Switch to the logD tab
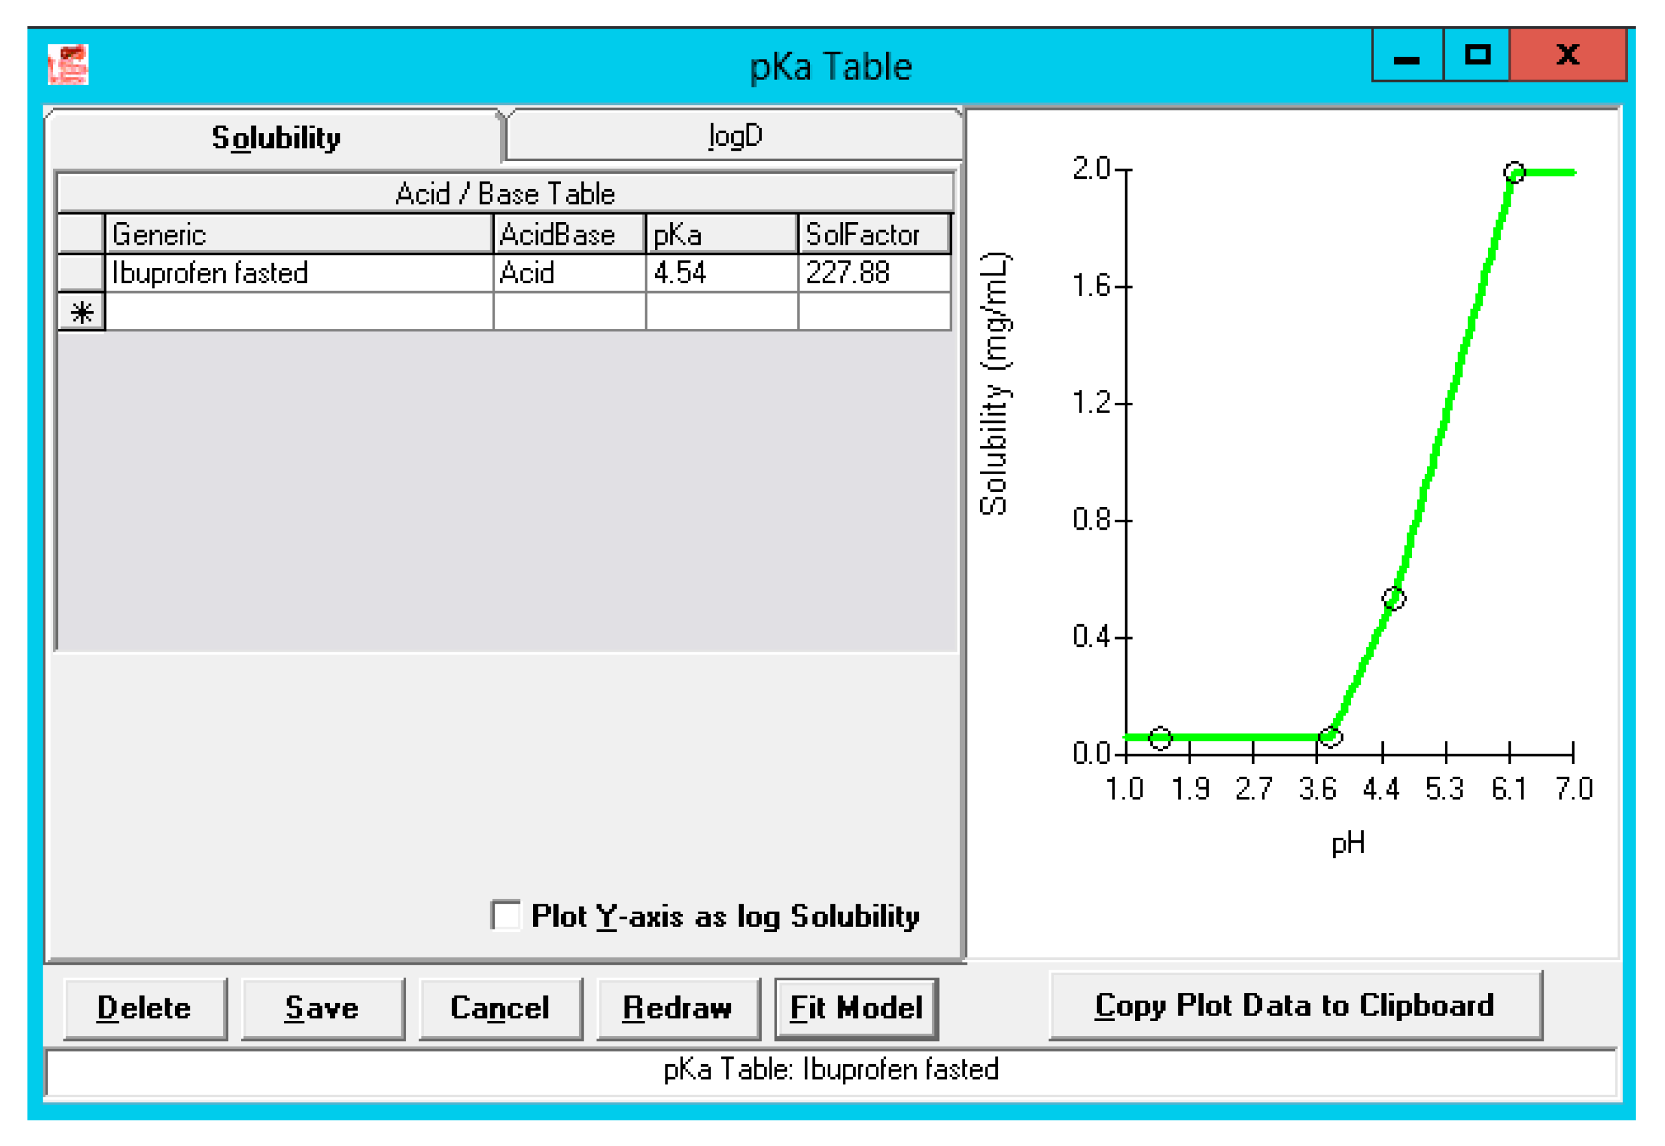The width and height of the screenshot is (1665, 1146). pyautogui.click(x=735, y=135)
